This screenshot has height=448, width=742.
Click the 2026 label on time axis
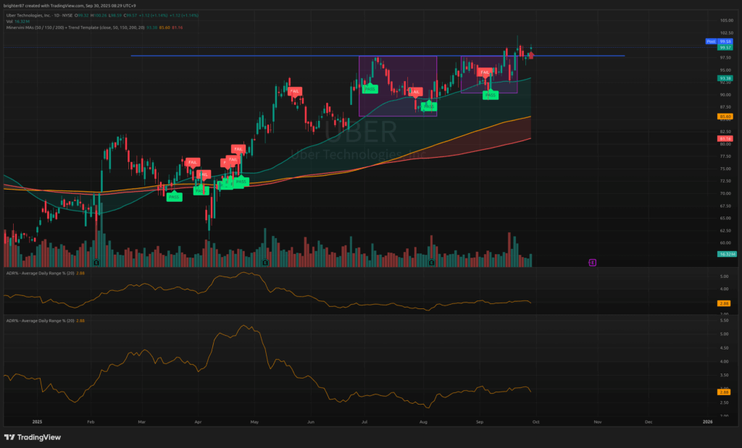tap(708, 421)
